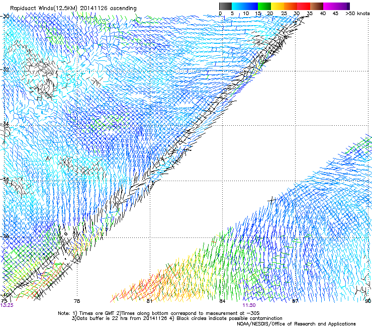Click the latitude label -38
Screen dimensions: 372x327
[x=5, y=236]
